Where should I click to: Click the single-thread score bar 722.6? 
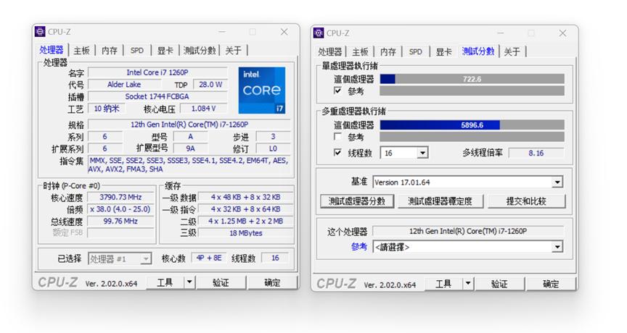tap(472, 79)
